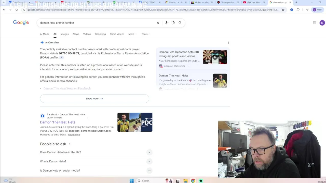Switch to Thank you for browser tab
The image size is (326, 183).
(x=227, y=2)
